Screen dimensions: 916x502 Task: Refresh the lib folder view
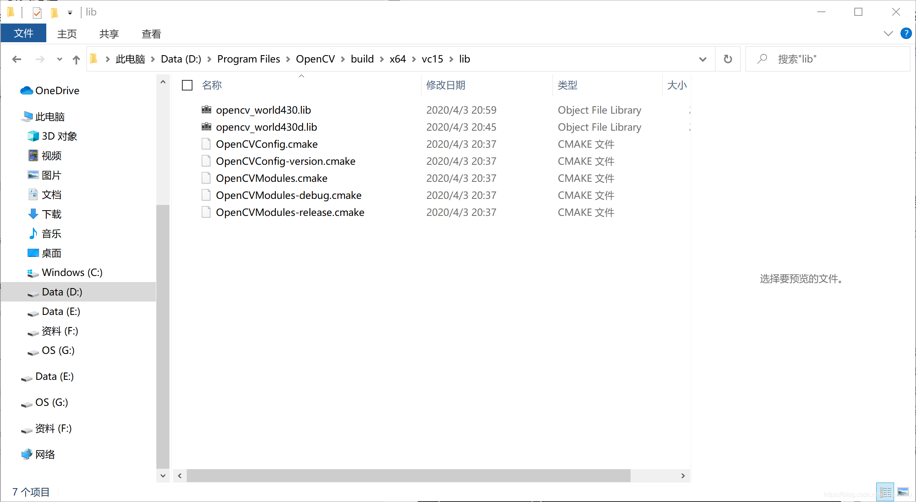[x=728, y=59]
